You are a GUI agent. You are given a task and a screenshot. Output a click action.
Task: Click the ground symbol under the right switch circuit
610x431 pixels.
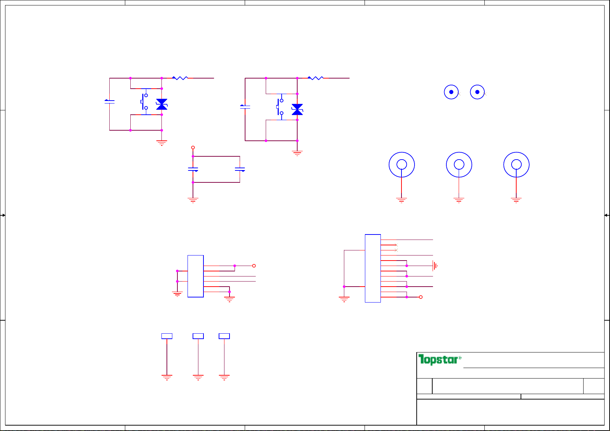(x=297, y=153)
